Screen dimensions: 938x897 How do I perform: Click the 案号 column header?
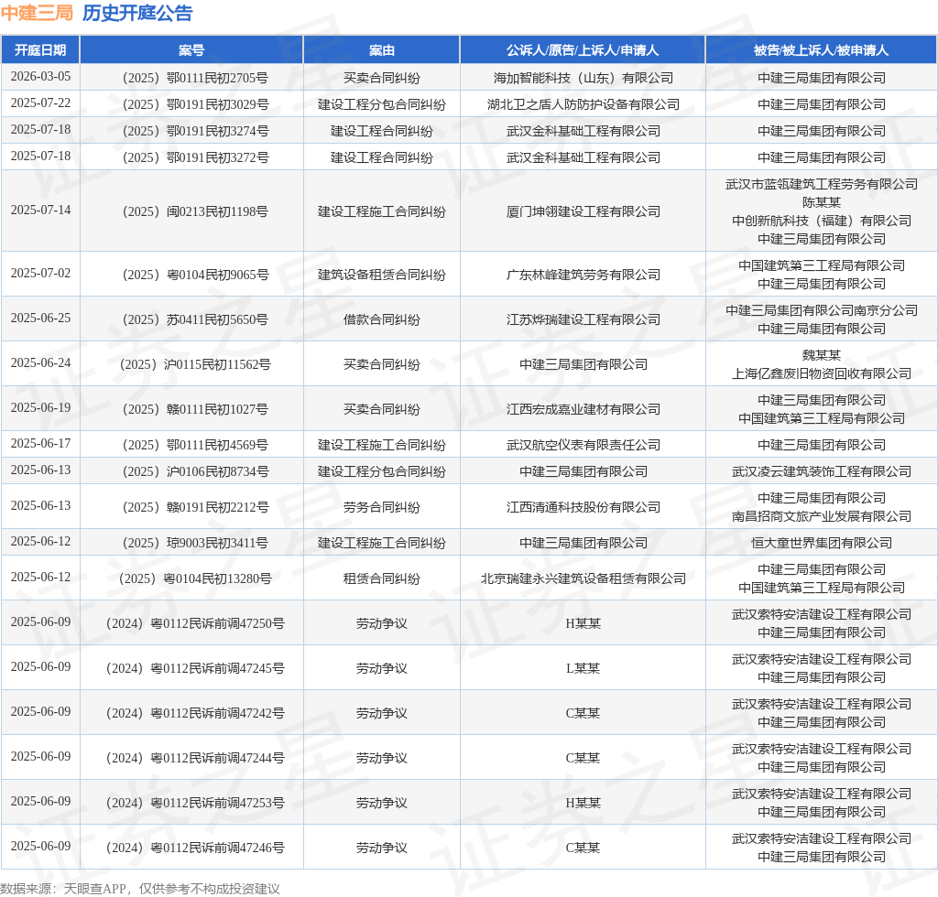(191, 50)
